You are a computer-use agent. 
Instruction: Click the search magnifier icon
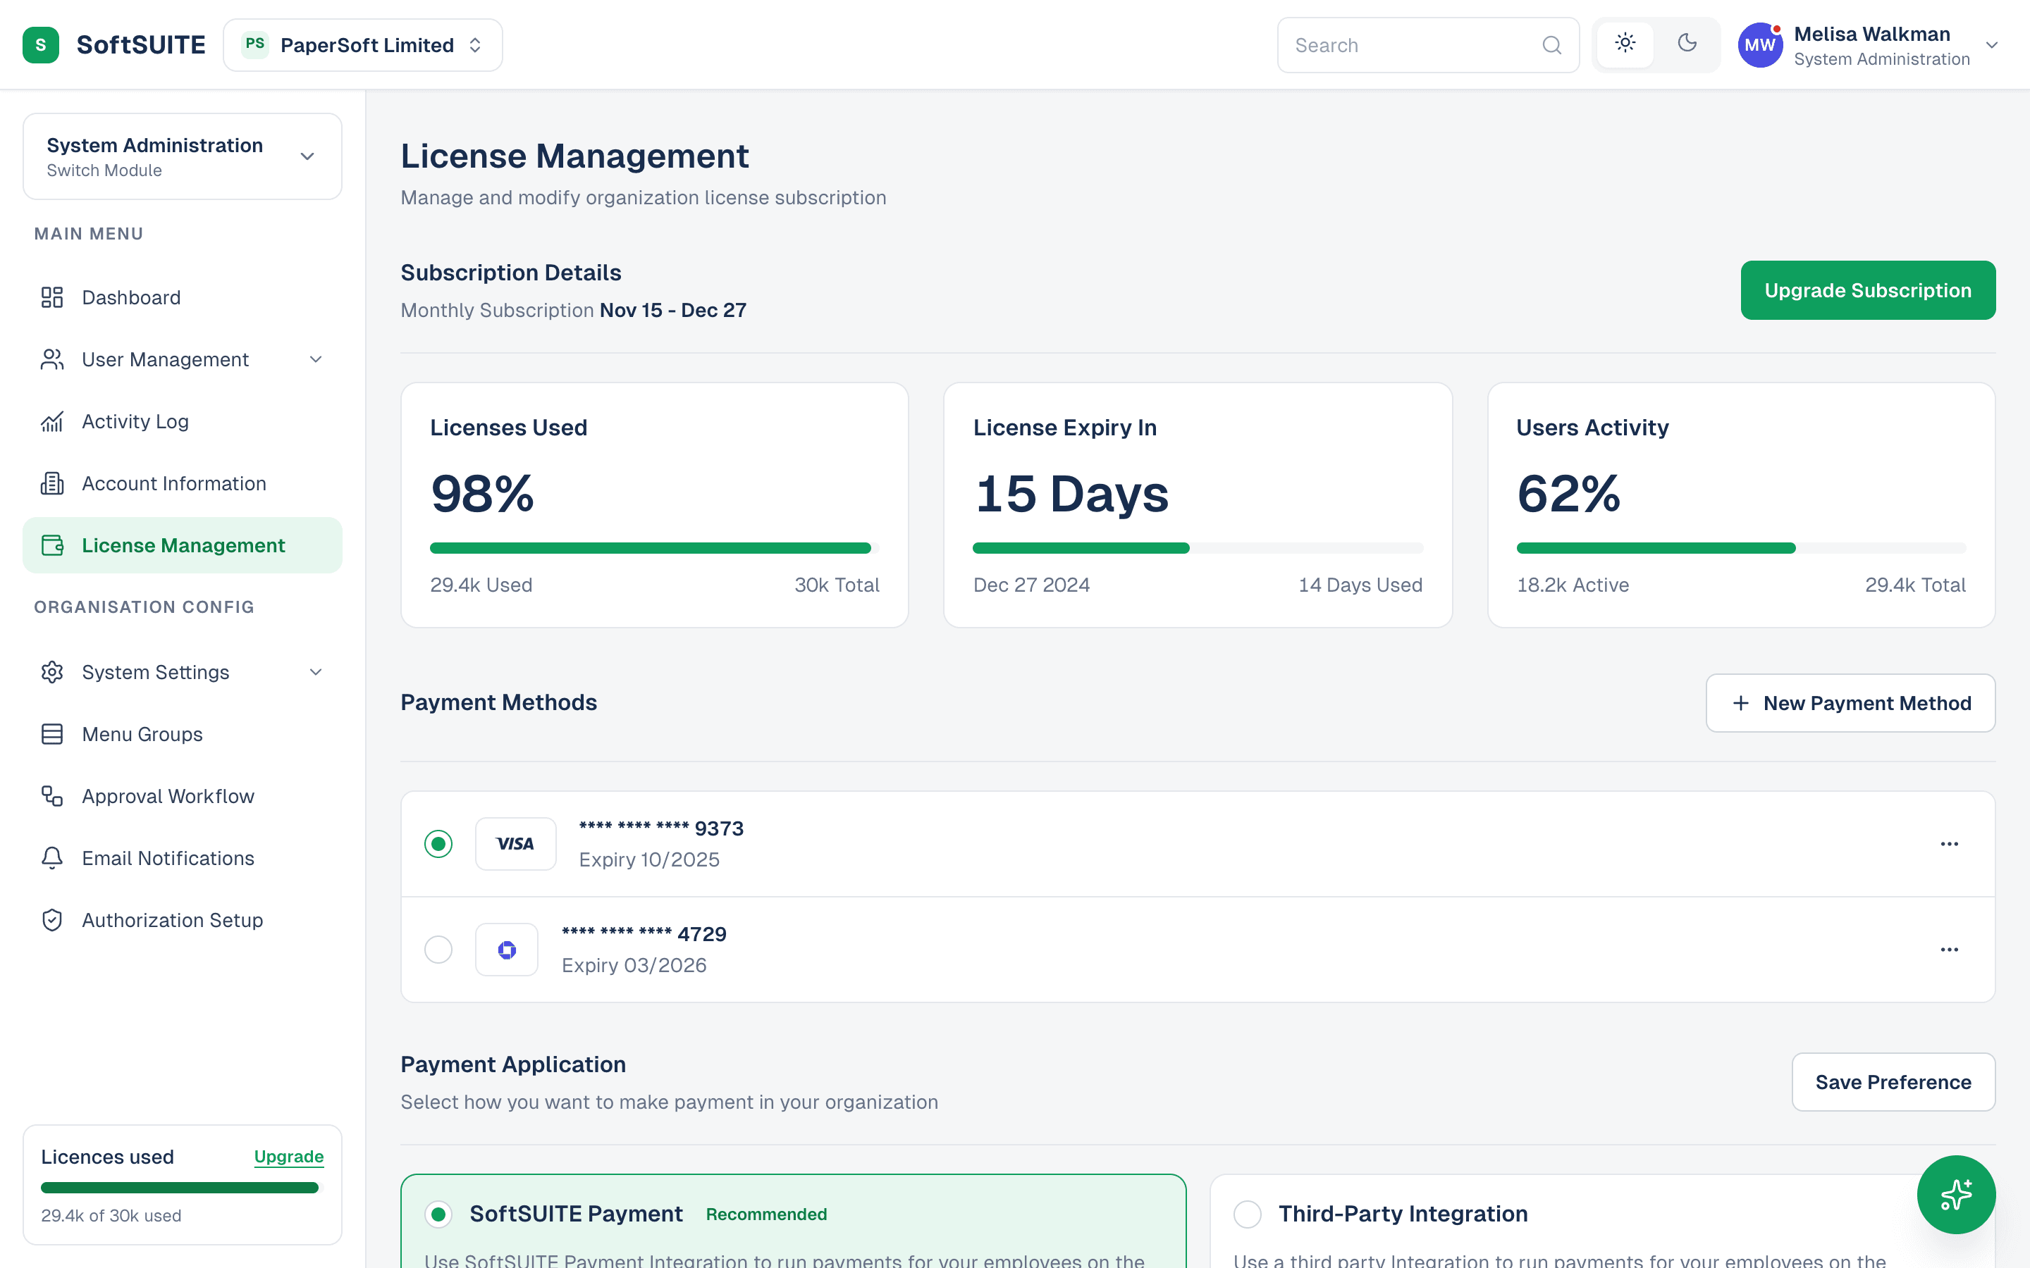[x=1552, y=45]
